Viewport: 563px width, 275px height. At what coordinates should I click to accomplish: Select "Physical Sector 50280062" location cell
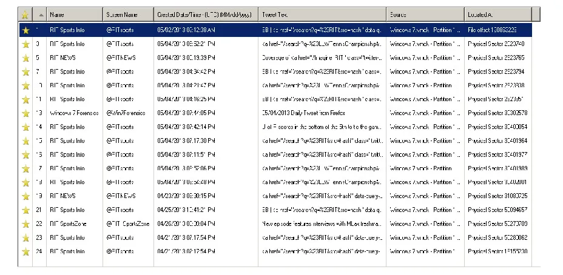(497, 237)
